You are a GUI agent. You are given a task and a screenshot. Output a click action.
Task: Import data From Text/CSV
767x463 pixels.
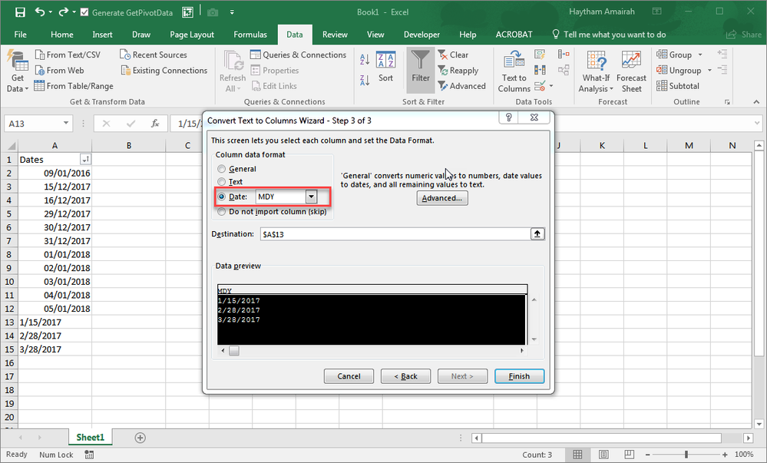[68, 55]
